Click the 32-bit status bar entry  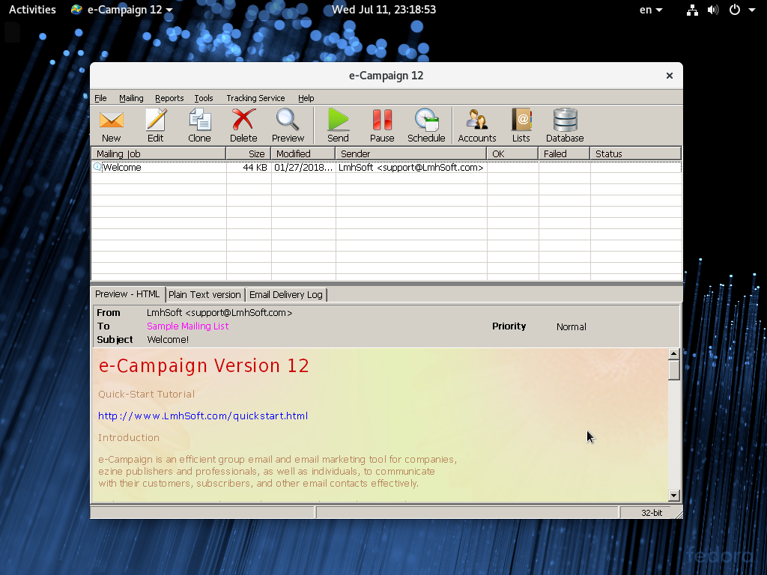pos(652,512)
